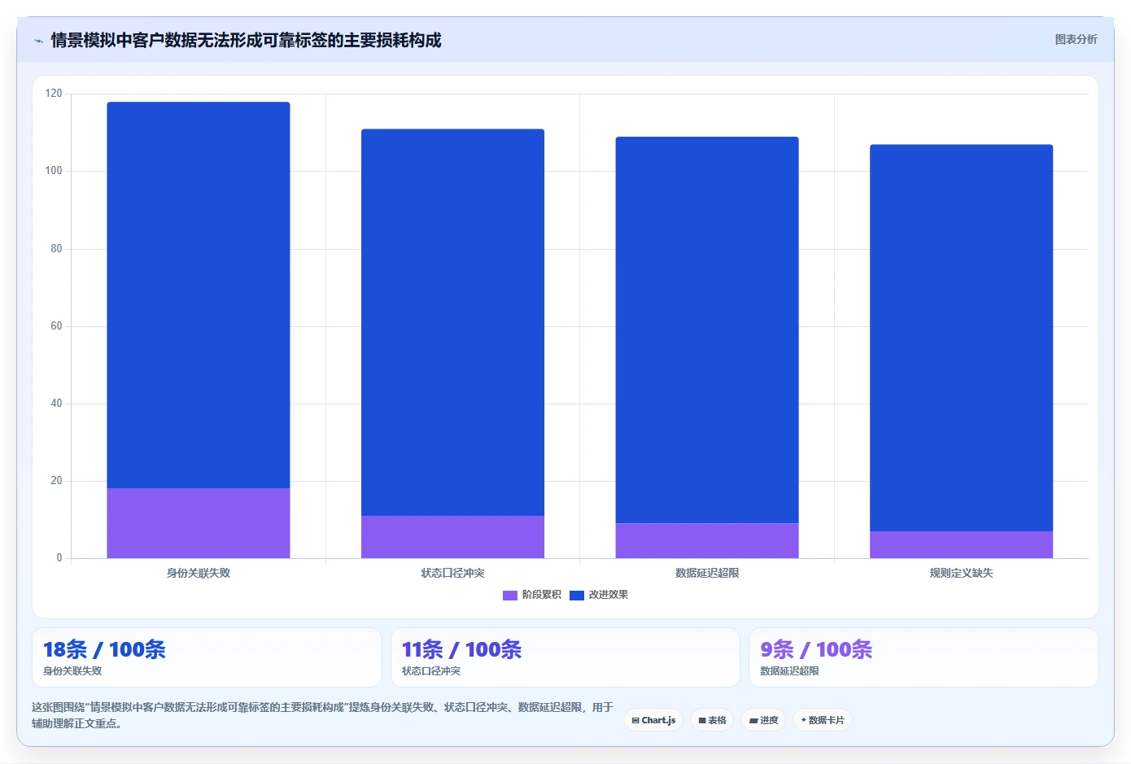
Task: Click the blue 改进效果 bar for 身份关联失败
Action: point(199,295)
